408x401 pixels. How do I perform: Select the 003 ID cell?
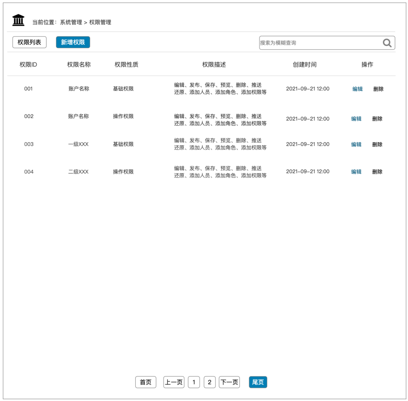click(29, 145)
